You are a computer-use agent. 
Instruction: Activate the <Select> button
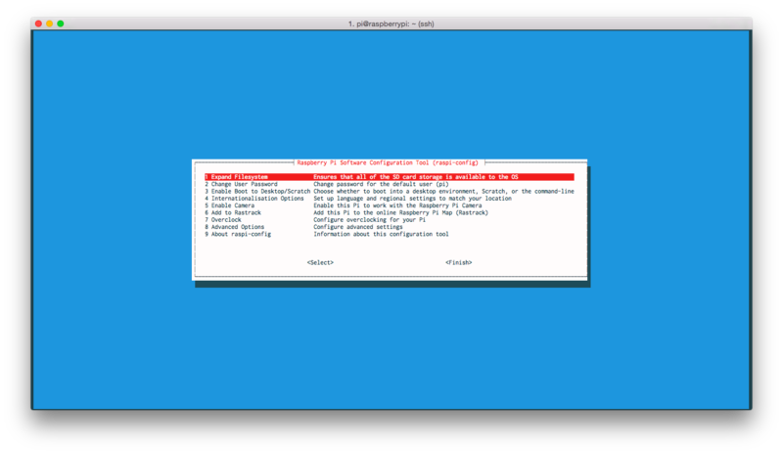[x=320, y=262]
